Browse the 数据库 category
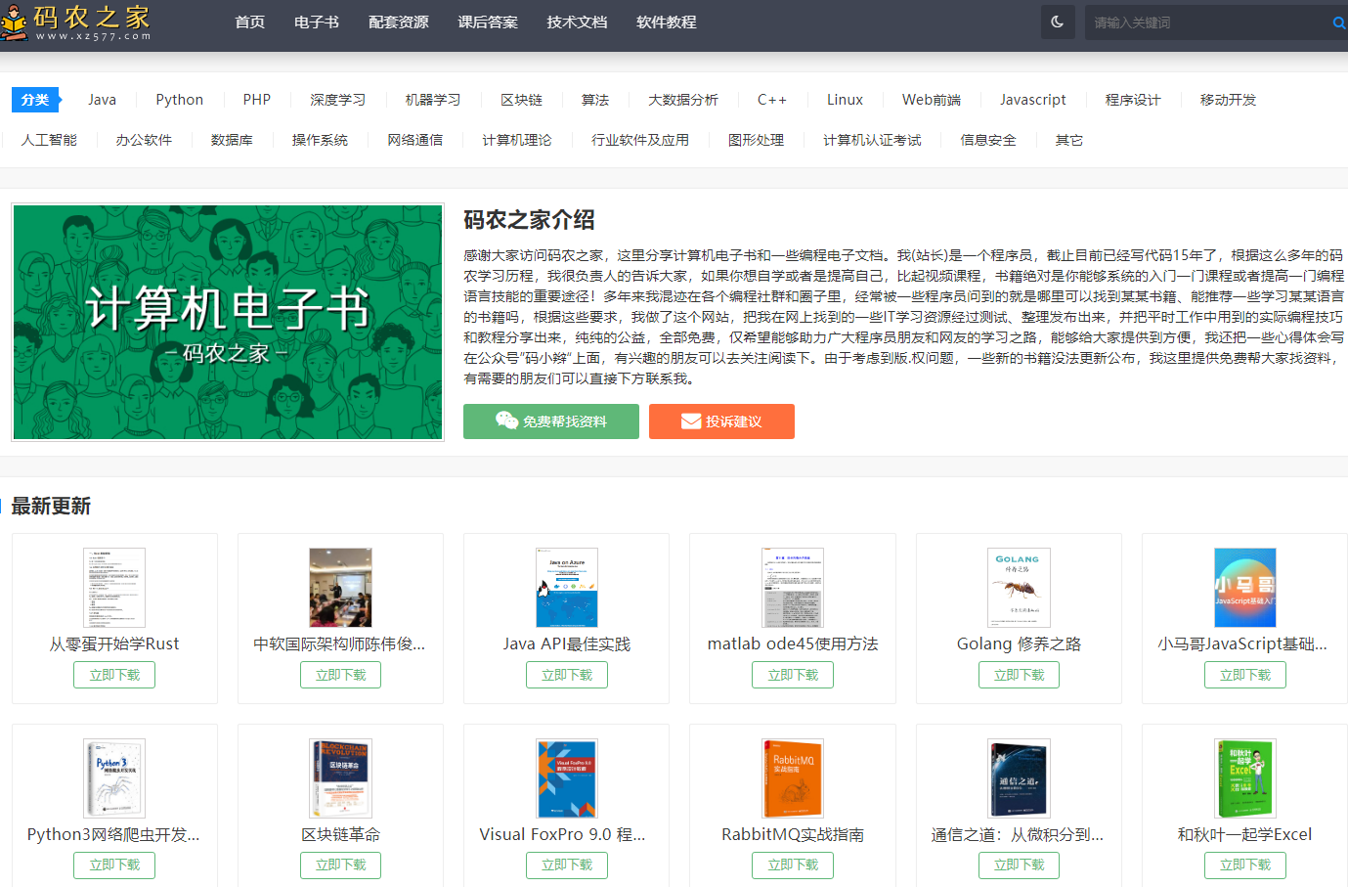This screenshot has height=887, width=1348. 232,140
